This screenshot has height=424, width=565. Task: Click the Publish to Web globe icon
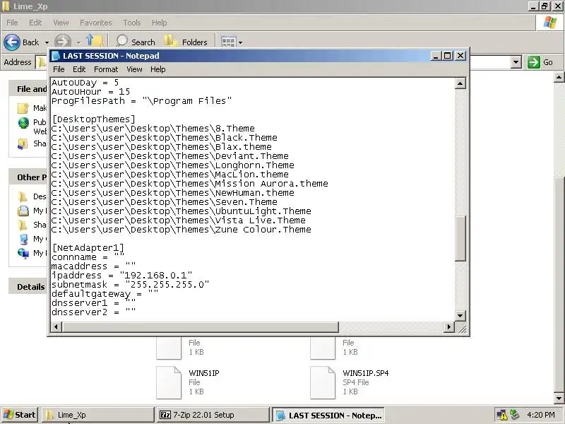click(x=23, y=123)
